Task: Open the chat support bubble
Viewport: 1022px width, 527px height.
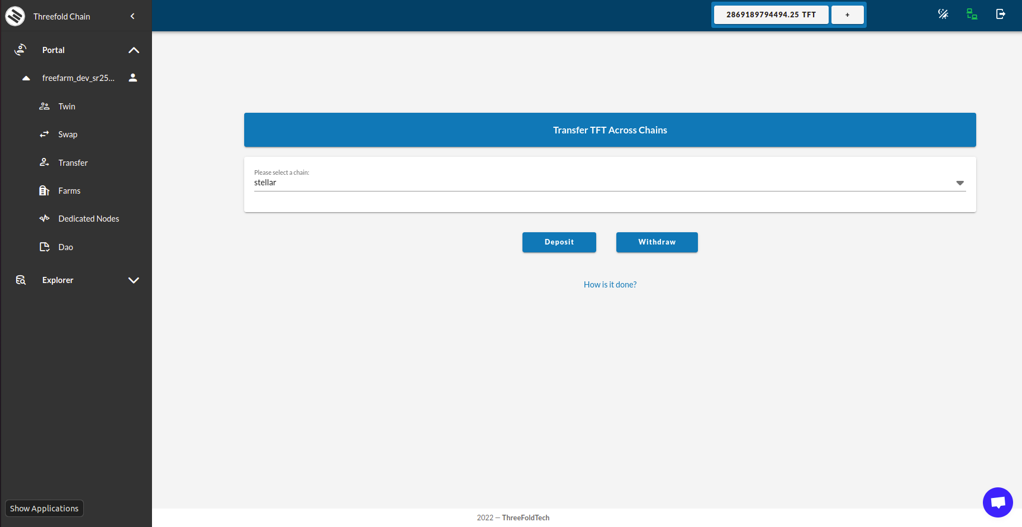Action: pyautogui.click(x=997, y=502)
